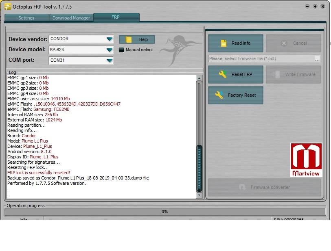This screenshot has height=251, width=331.
Task: Click the Device vendor CONDOR field
Action: pos(81,39)
